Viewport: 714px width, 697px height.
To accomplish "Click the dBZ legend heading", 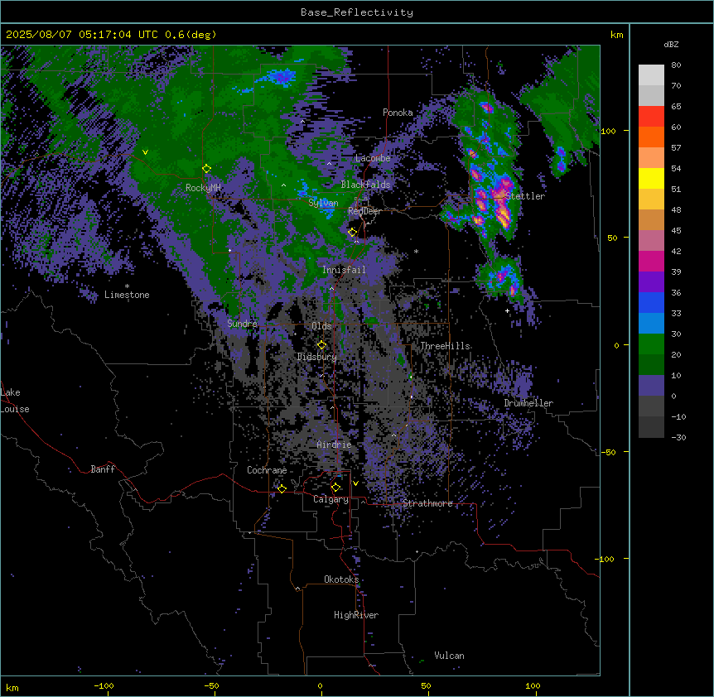I will pyautogui.click(x=671, y=45).
